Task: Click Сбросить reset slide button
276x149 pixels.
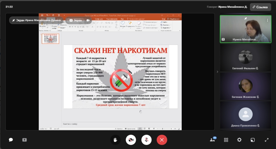Action: click(x=62, y=25)
